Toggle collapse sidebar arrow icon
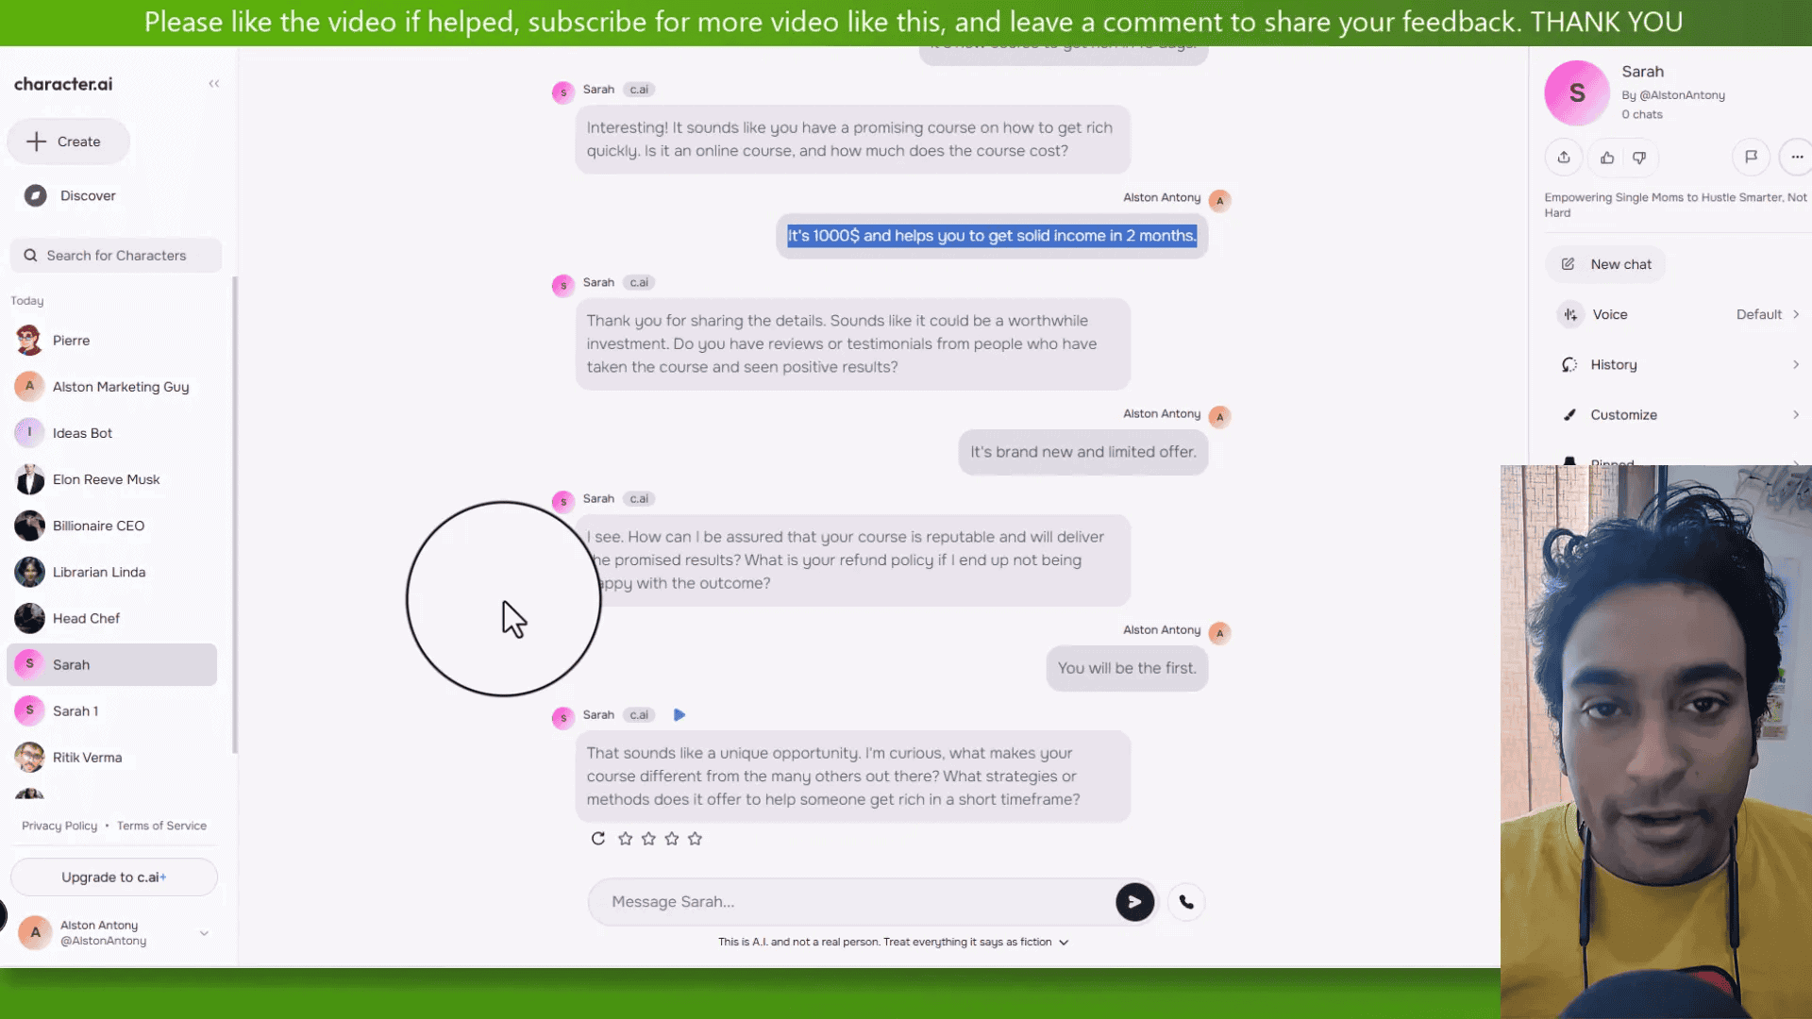 click(212, 83)
